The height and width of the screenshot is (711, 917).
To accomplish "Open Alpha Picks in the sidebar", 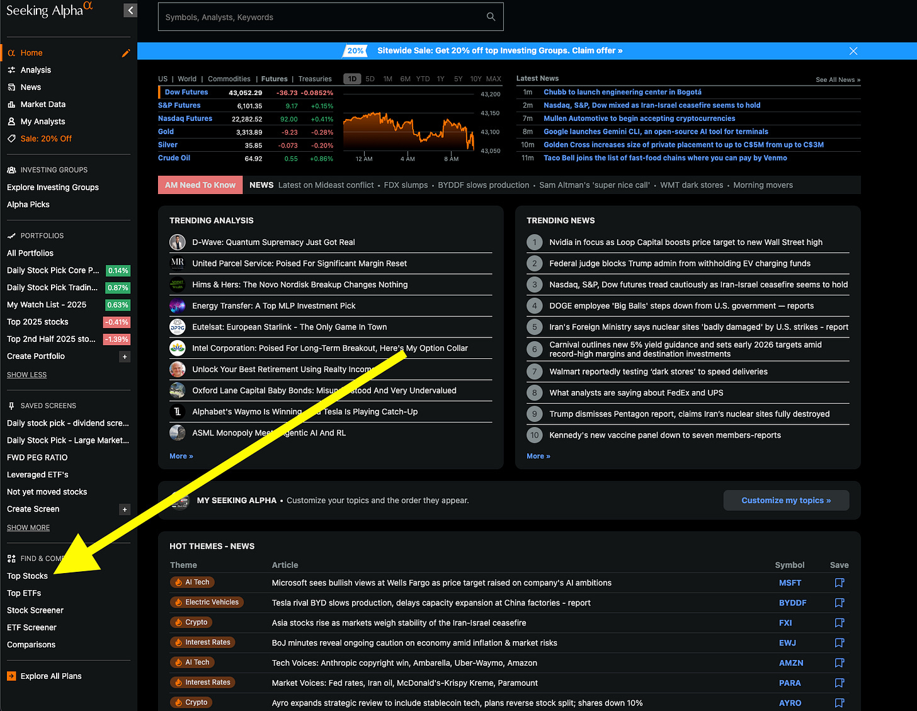I will pyautogui.click(x=28, y=205).
